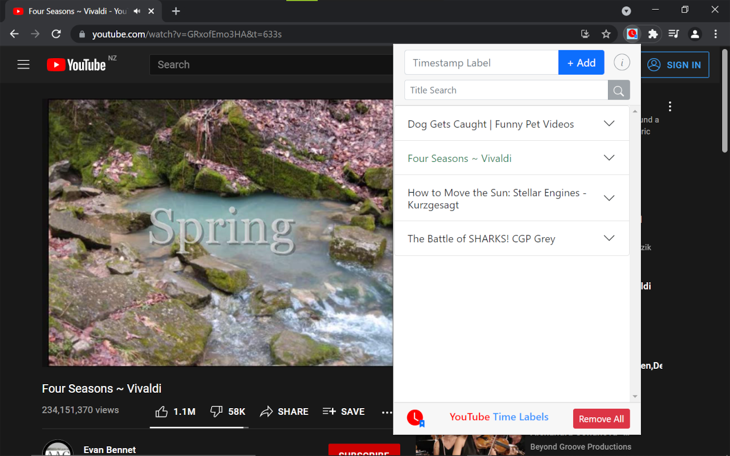
Task: Click the page vertical scrollbar thumb
Action: (725, 100)
